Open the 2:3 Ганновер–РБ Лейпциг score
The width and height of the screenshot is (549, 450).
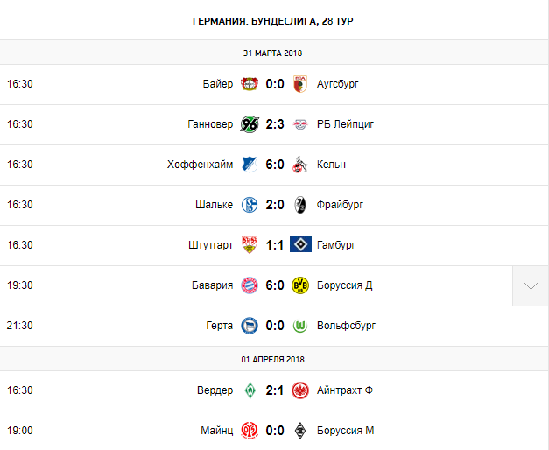275,124
